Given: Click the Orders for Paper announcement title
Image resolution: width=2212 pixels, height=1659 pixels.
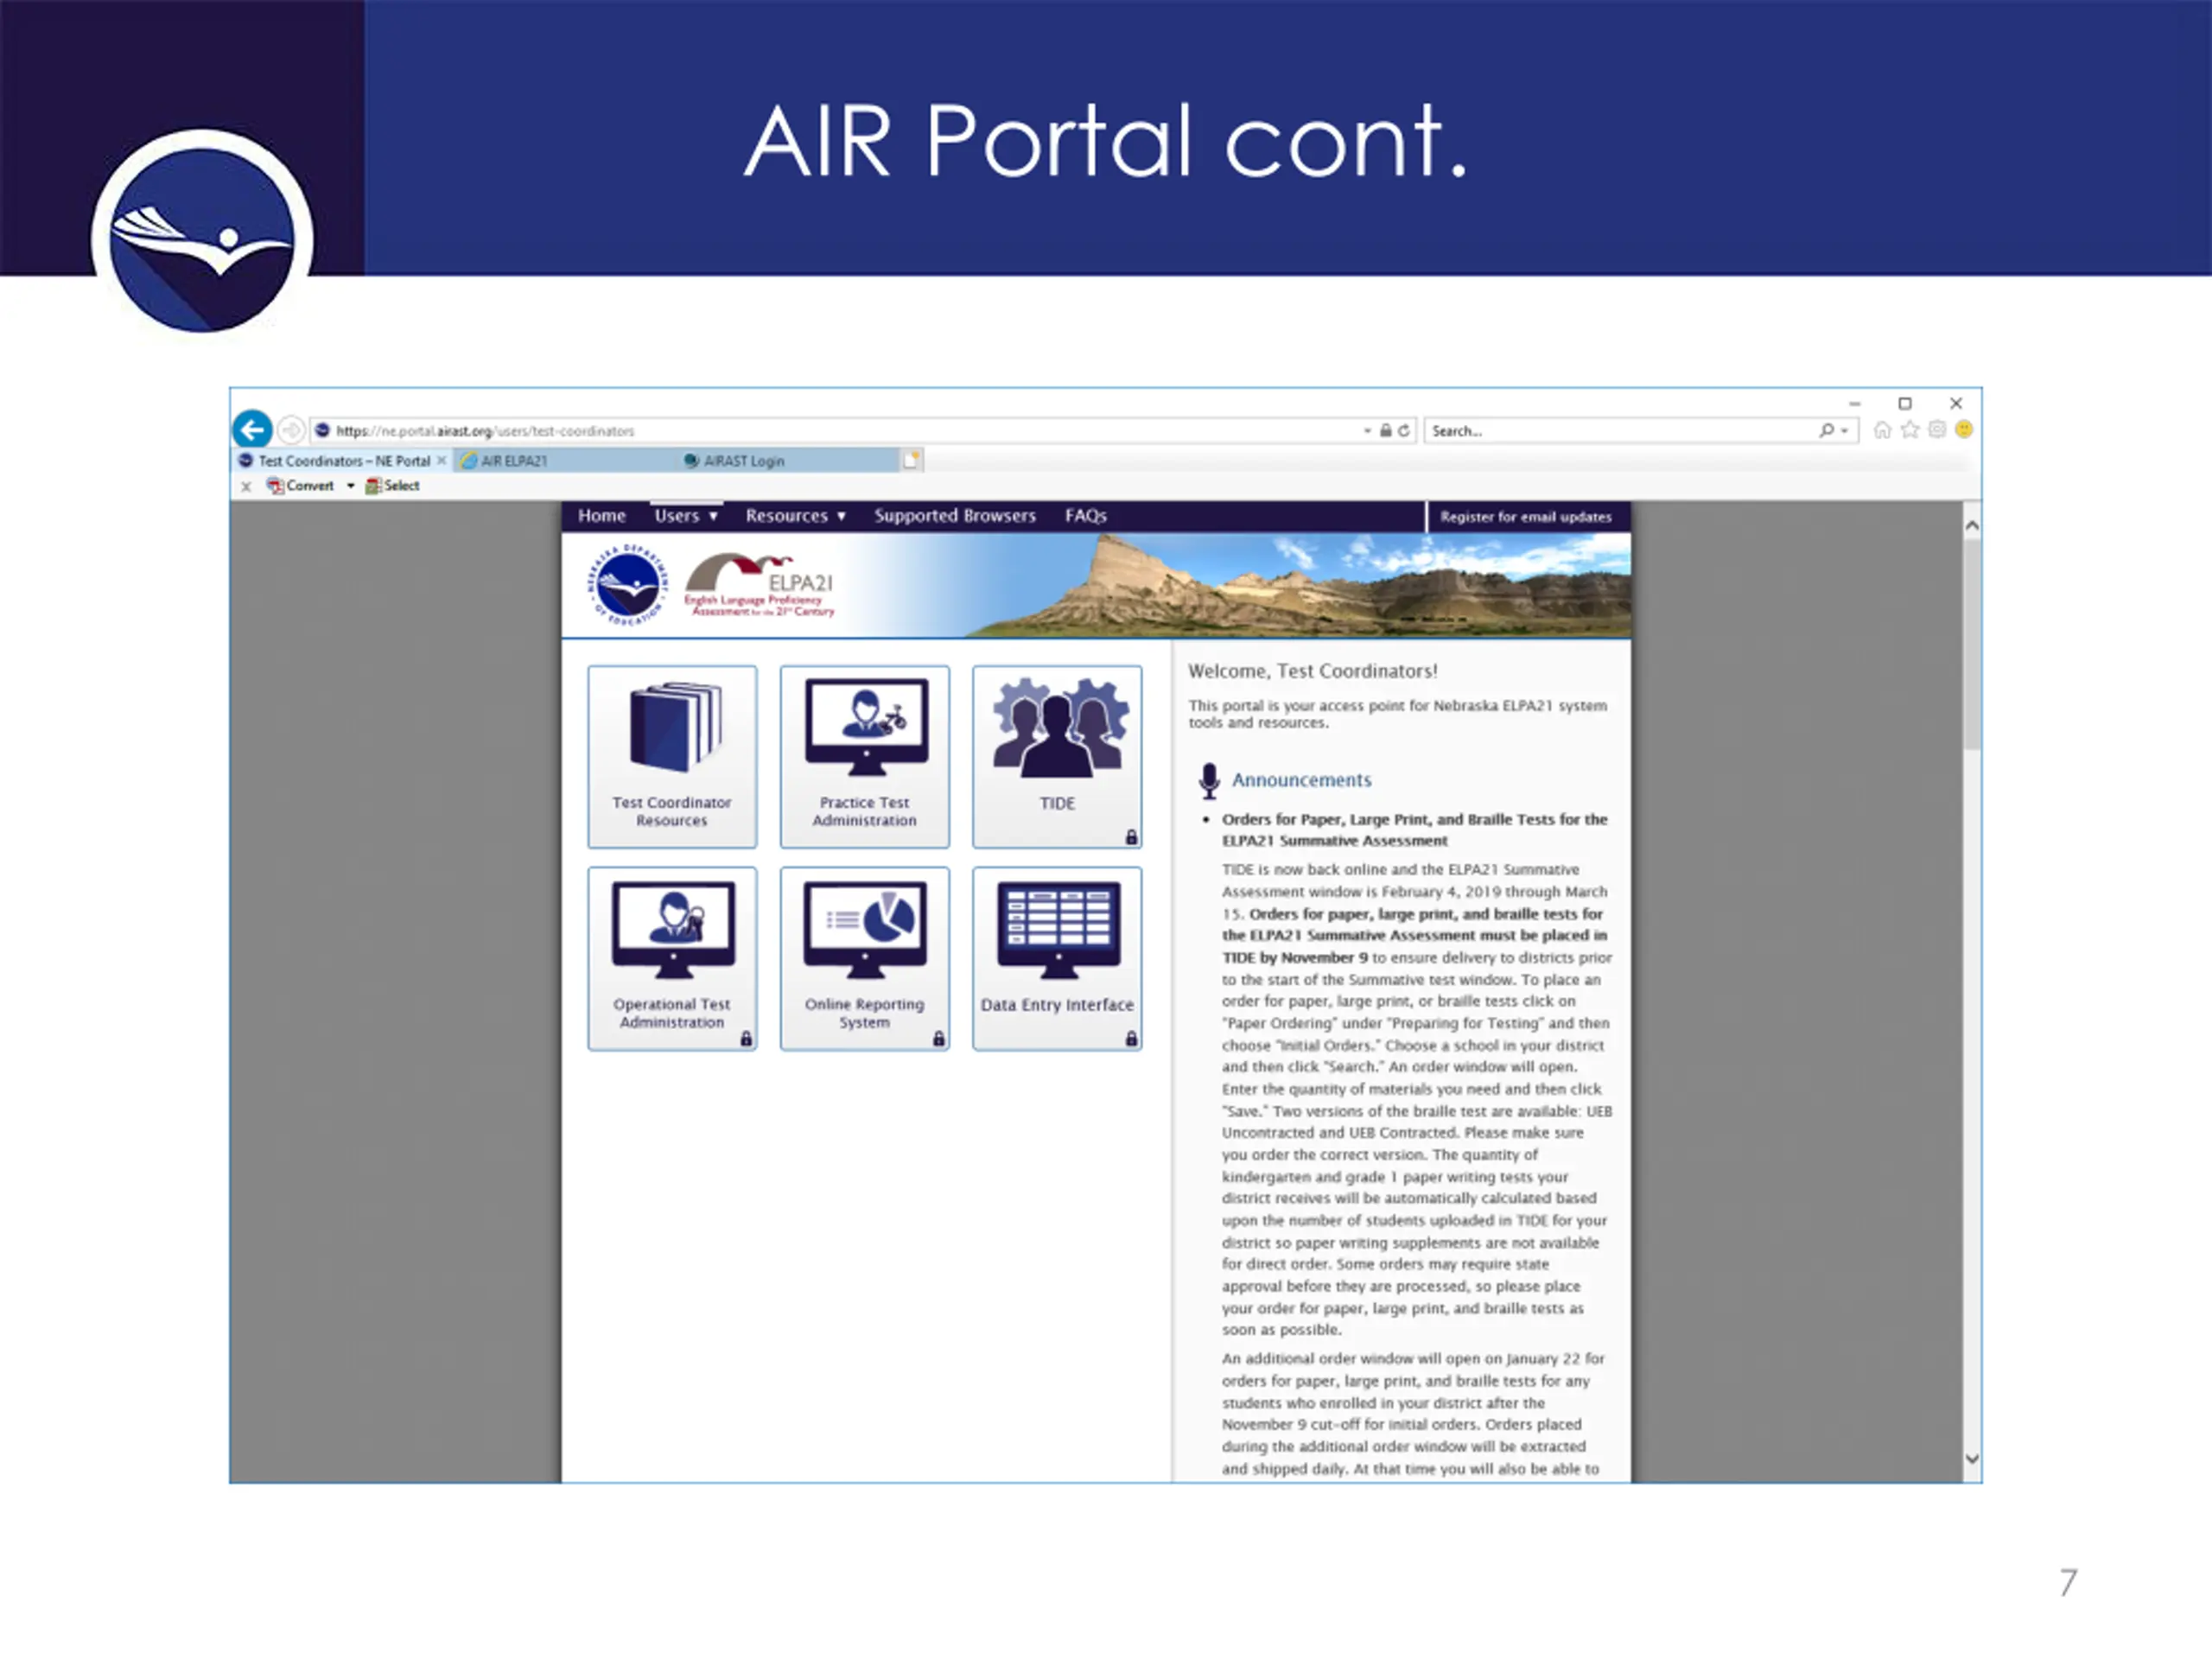Looking at the screenshot, I should pyautogui.click(x=1415, y=830).
